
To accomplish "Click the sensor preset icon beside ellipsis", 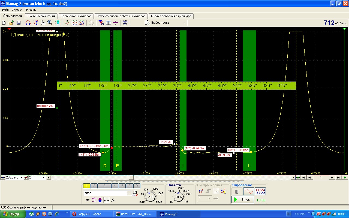I will (135, 193).
